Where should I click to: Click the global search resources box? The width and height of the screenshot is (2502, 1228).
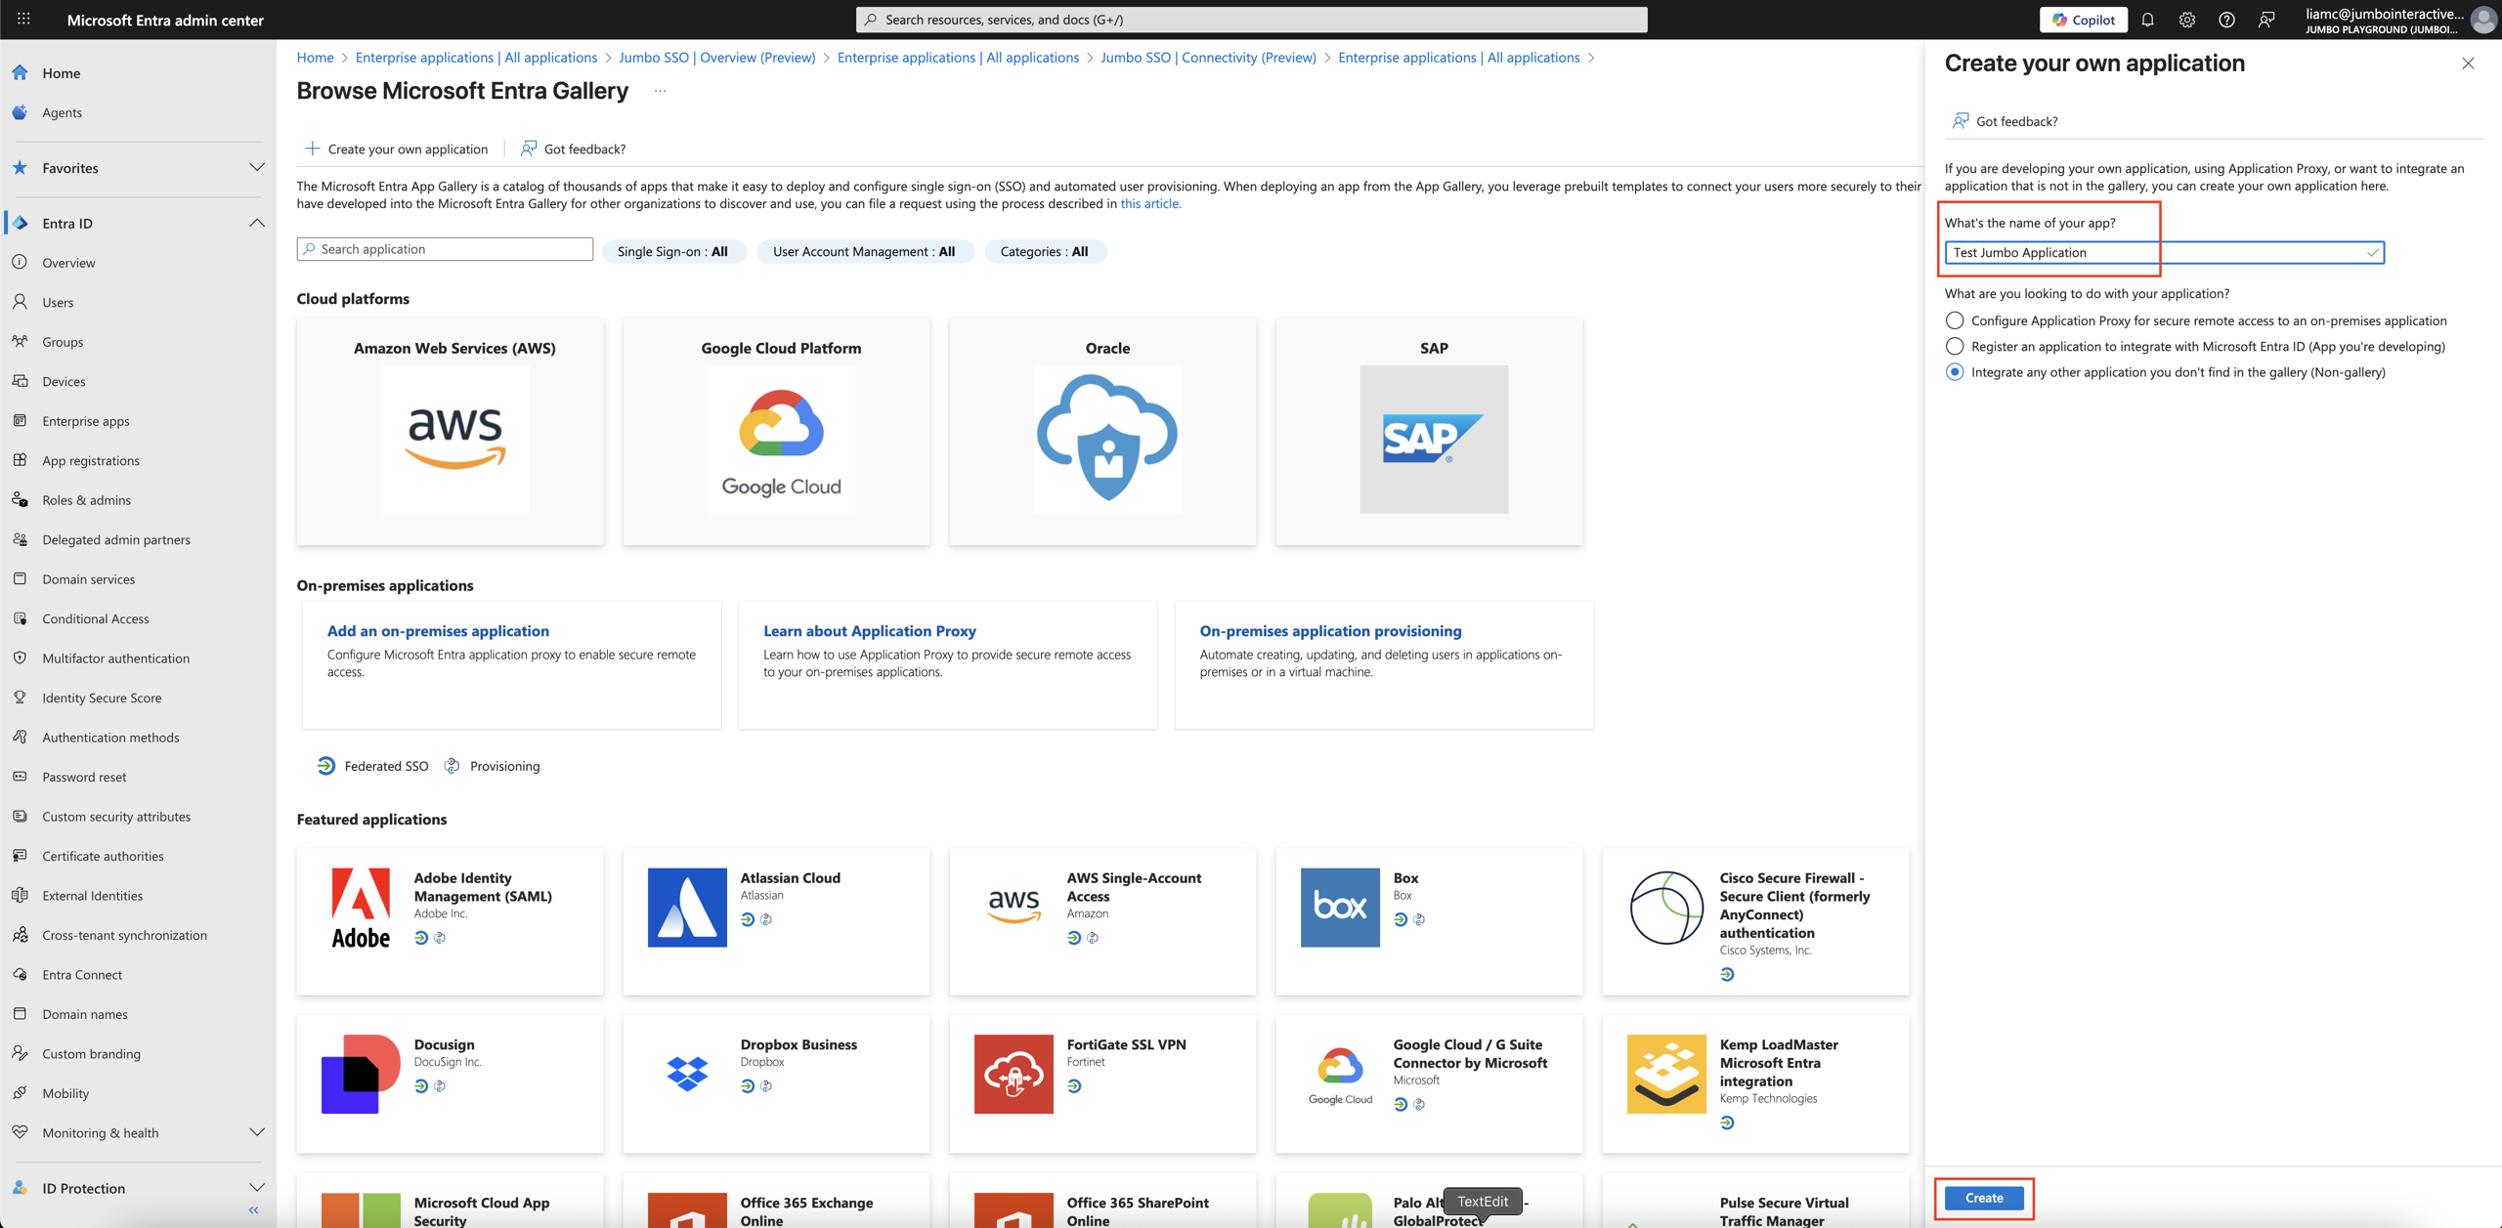click(1251, 20)
